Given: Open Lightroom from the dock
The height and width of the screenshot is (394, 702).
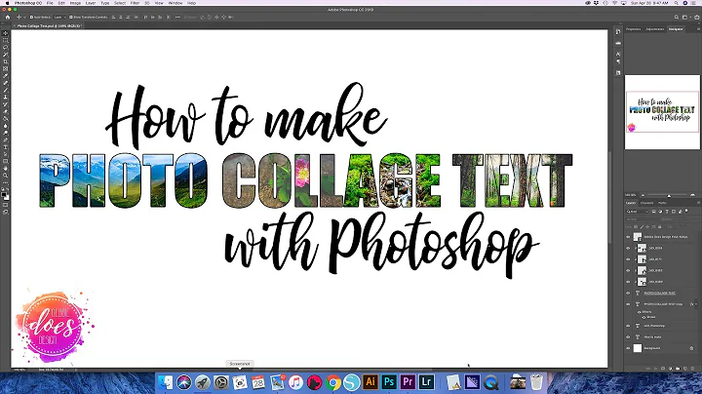Looking at the screenshot, I should (x=426, y=382).
